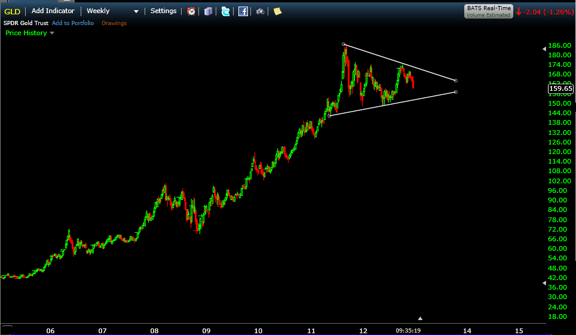Click the year 09 label on the time axis
Screen dimensions: 576x335
[x=207, y=331]
